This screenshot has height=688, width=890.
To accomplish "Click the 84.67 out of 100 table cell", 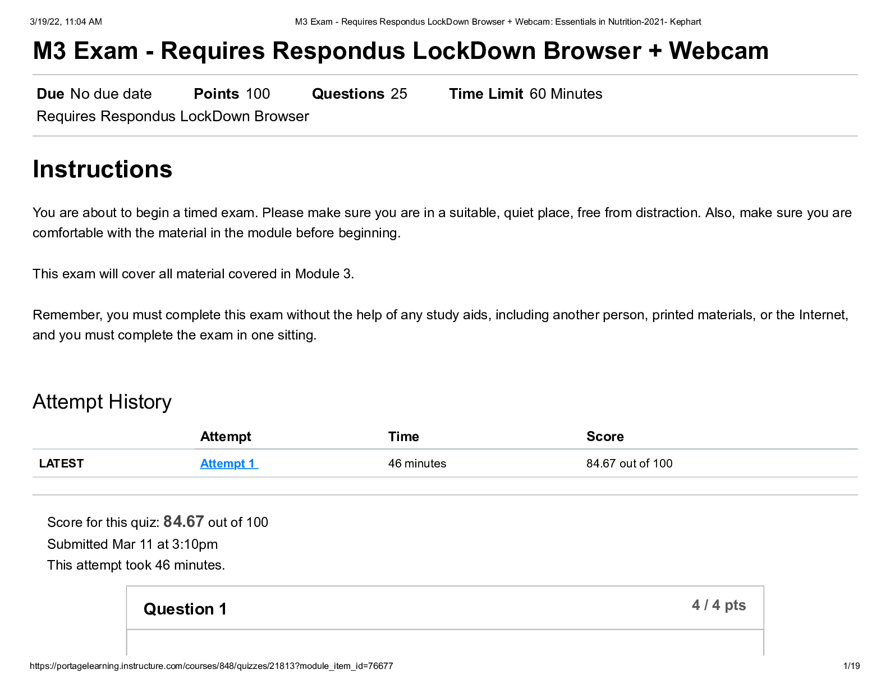I will coord(629,464).
